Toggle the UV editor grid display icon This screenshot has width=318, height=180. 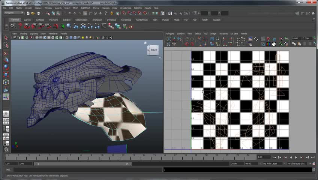pos(263,39)
